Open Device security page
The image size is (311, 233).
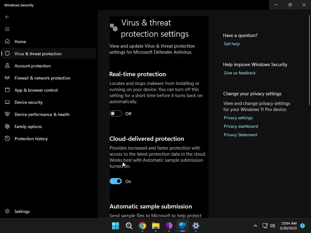[49, 102]
